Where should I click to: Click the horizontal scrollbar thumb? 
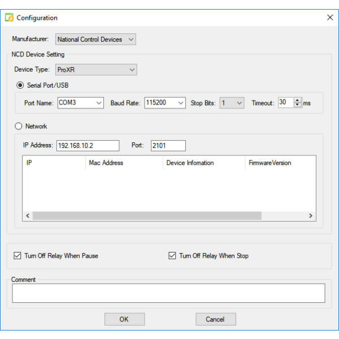point(147,216)
